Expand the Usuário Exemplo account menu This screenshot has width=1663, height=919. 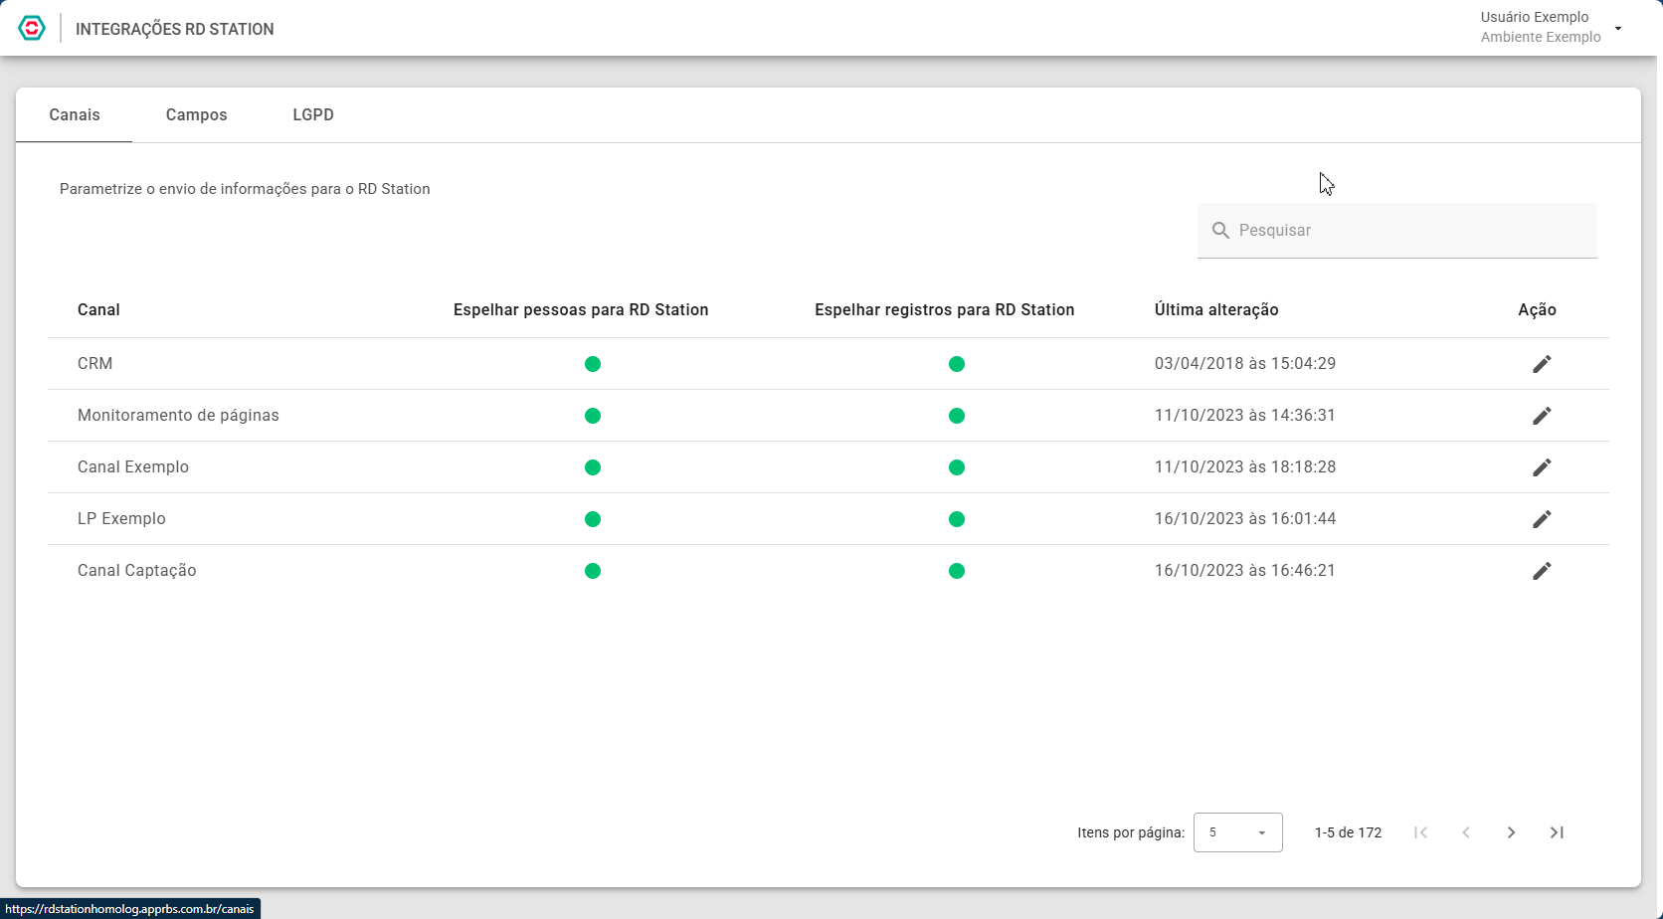coord(1618,28)
